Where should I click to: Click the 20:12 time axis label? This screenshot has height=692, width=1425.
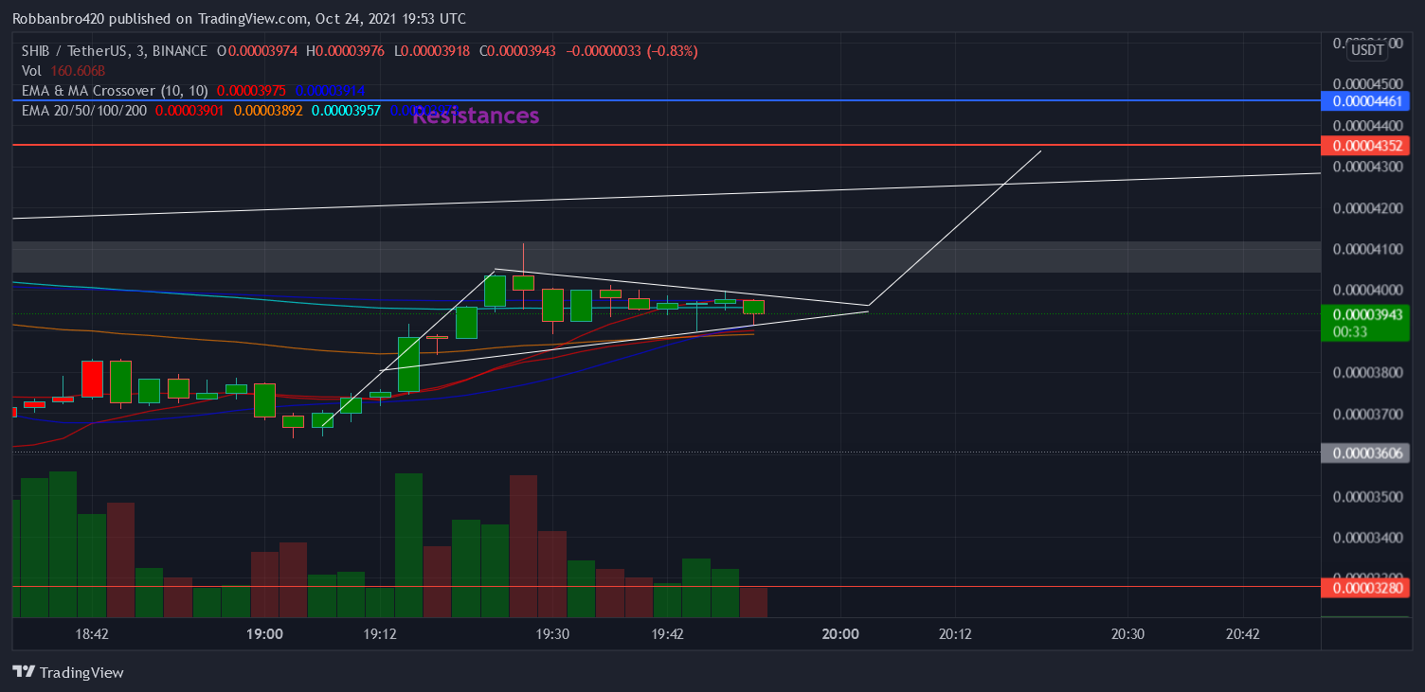(x=955, y=634)
